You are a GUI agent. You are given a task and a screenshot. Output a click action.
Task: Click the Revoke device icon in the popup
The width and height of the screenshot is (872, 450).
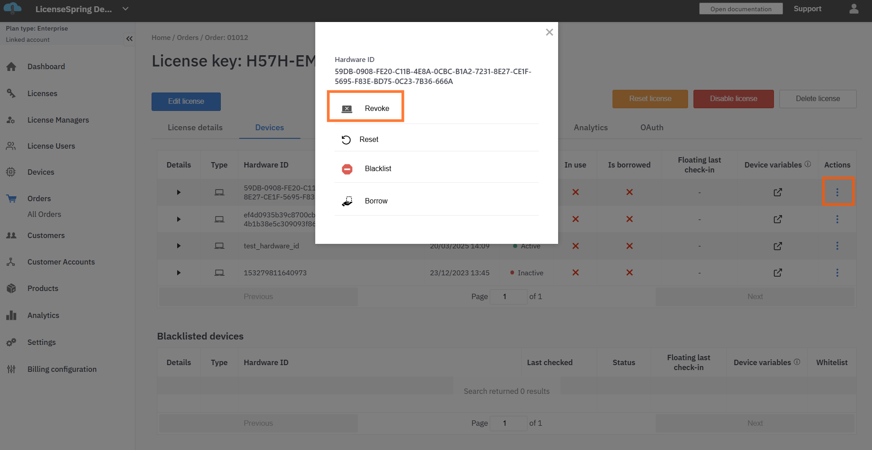(x=347, y=109)
